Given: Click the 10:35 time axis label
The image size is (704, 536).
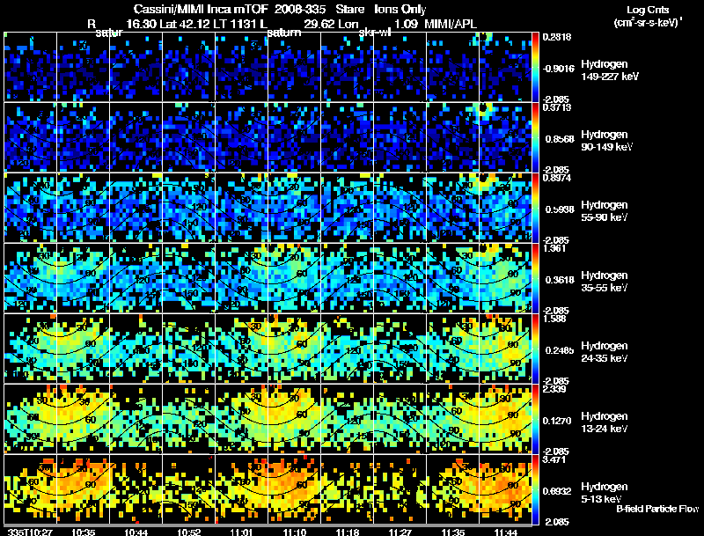Looking at the screenshot, I should point(84,532).
